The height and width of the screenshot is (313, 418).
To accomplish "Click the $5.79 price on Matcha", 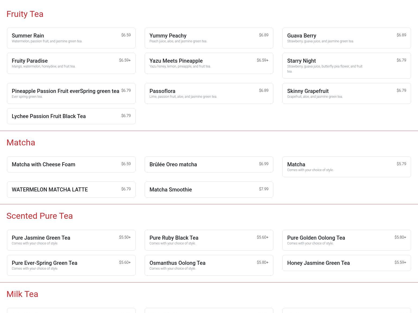I will point(401,164).
